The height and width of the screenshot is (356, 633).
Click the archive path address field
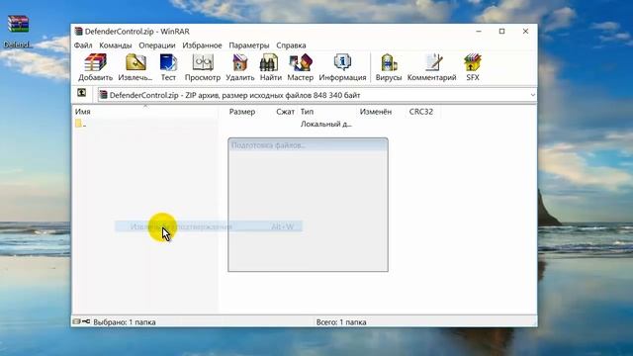click(x=316, y=95)
